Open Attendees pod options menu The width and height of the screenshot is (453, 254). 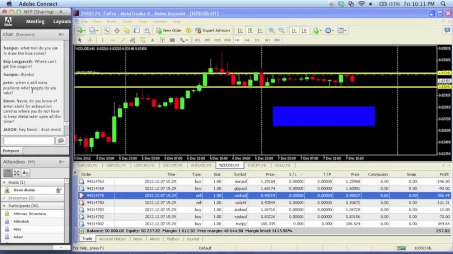click(x=61, y=162)
